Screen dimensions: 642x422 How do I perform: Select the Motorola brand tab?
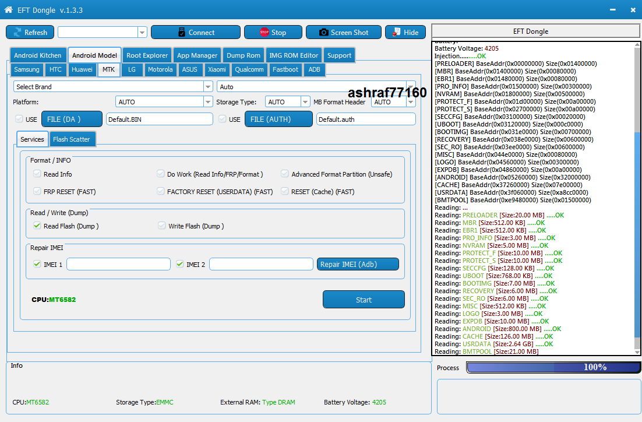[x=160, y=69]
